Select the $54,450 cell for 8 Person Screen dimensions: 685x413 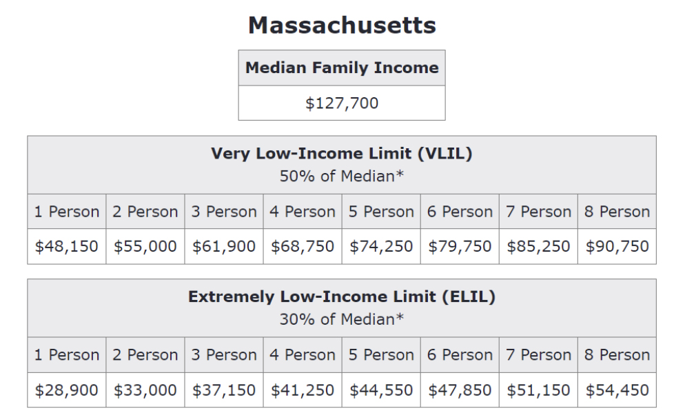pos(617,390)
